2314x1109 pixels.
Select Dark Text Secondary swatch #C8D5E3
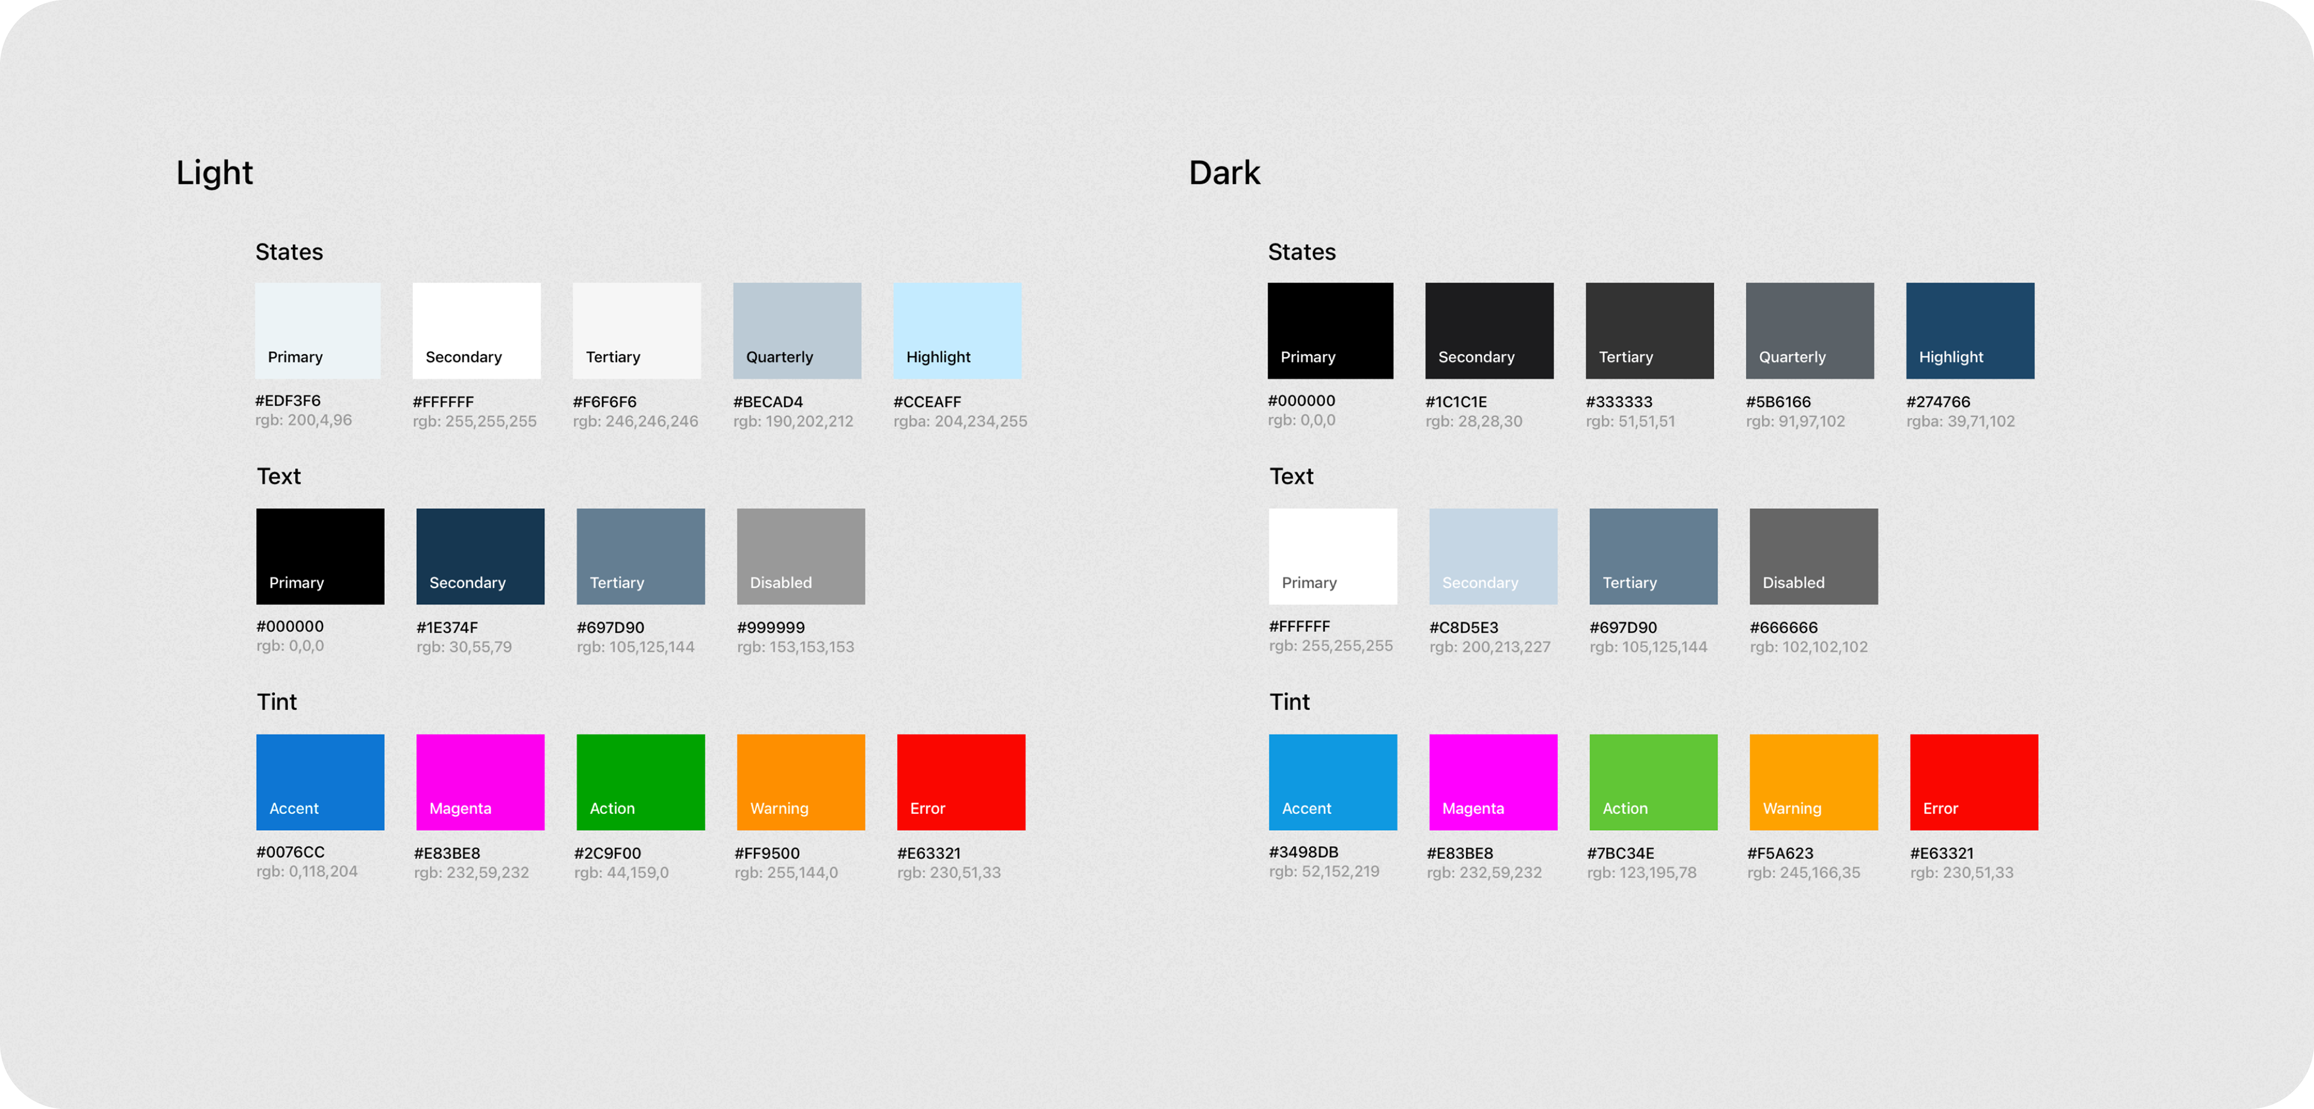coord(1493,557)
